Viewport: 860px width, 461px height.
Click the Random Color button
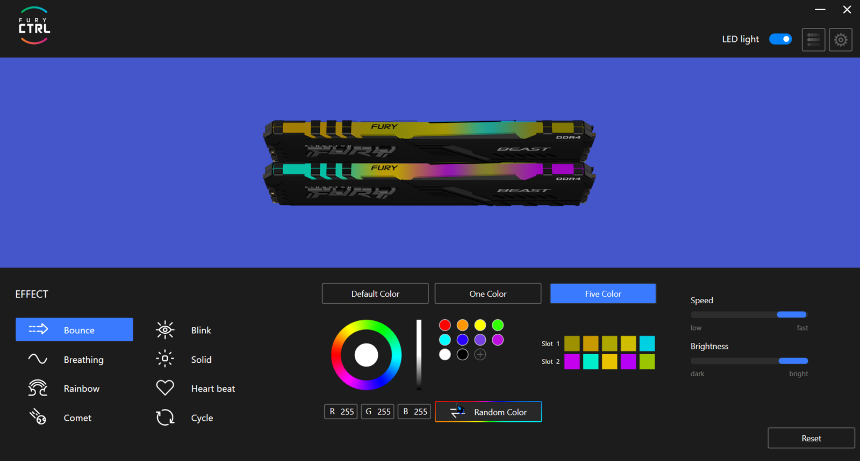coord(488,412)
